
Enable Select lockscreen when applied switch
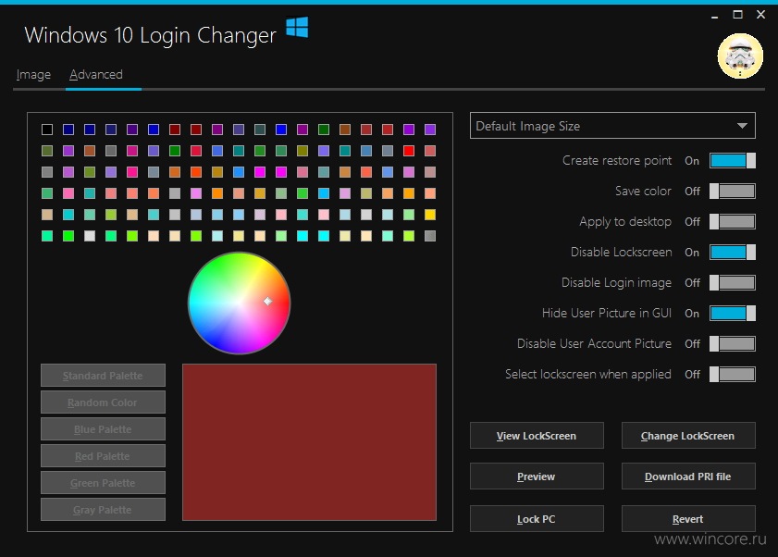[733, 375]
